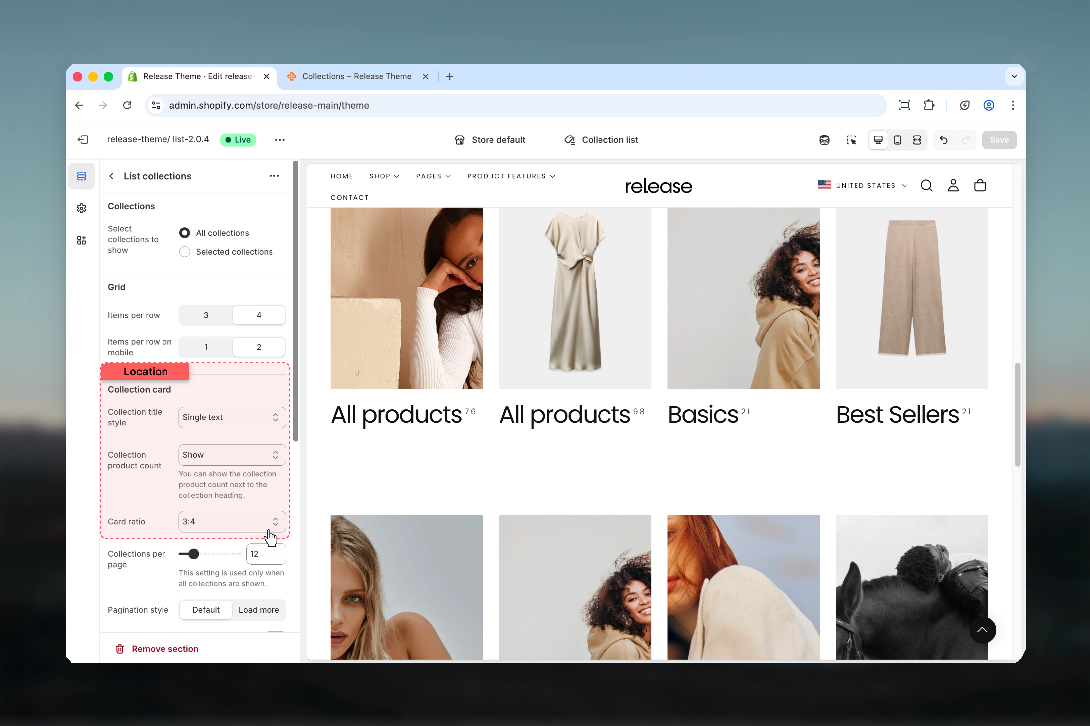
Task: Open the Collection title style dropdown
Action: point(232,418)
